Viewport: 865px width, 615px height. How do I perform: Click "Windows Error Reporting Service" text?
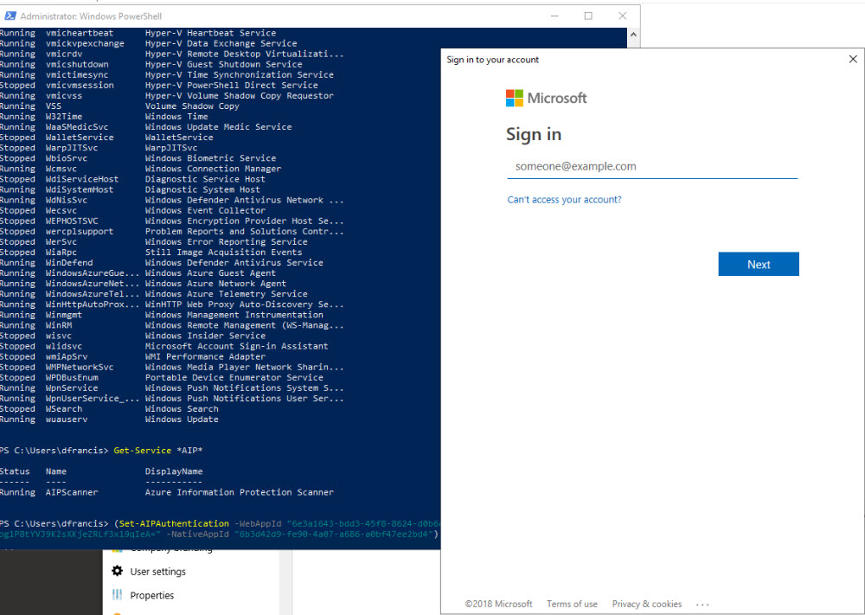coord(226,242)
